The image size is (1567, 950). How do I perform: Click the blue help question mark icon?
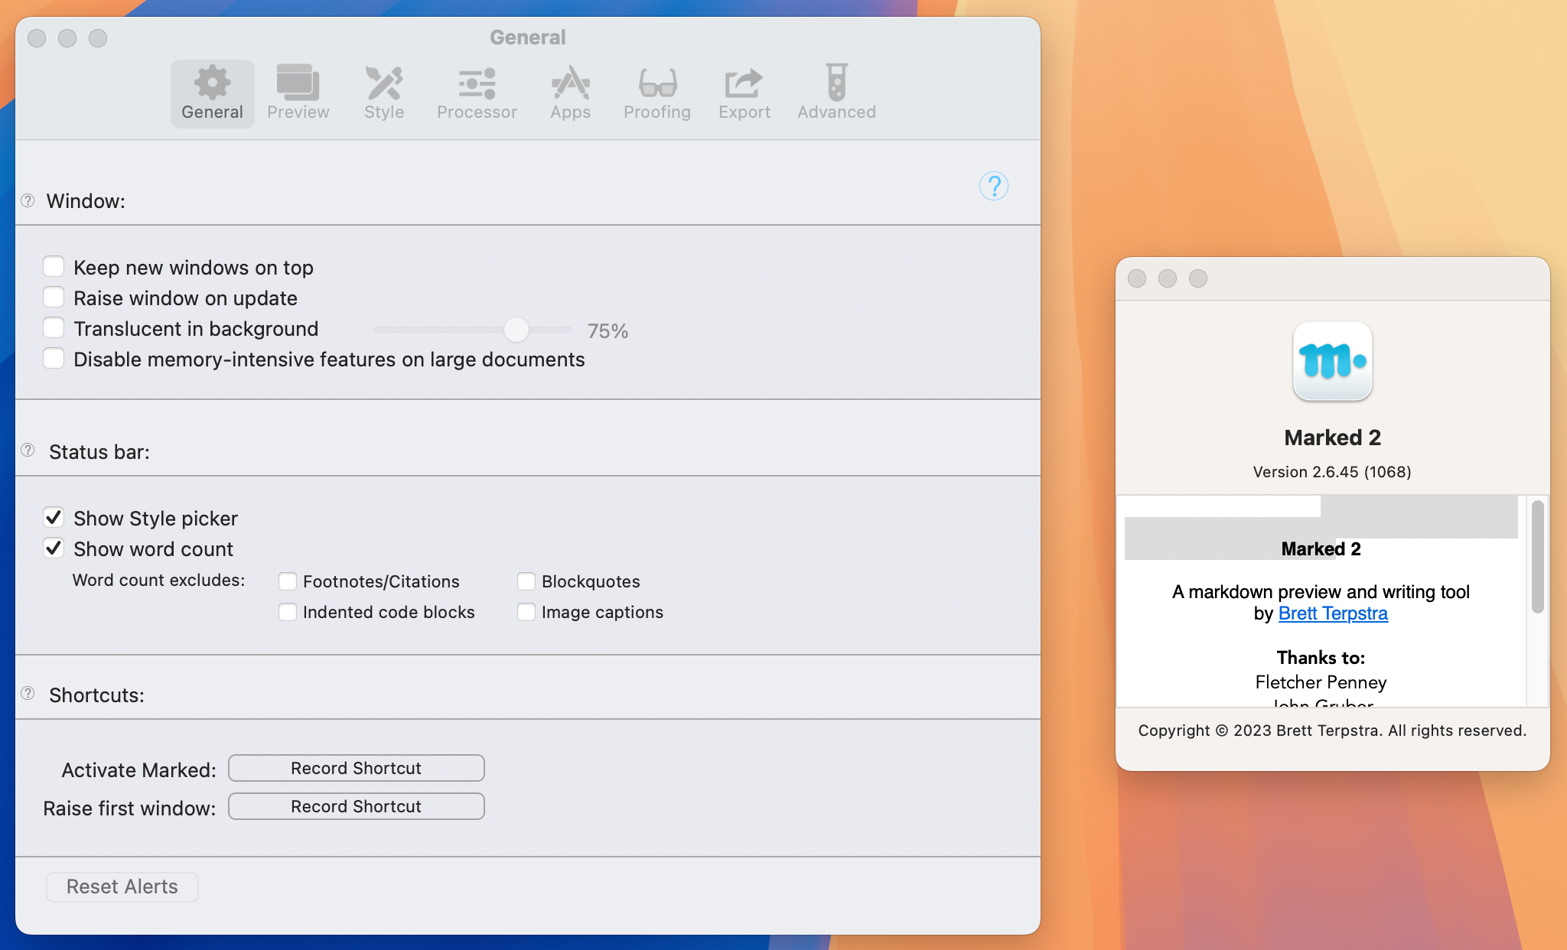click(994, 186)
